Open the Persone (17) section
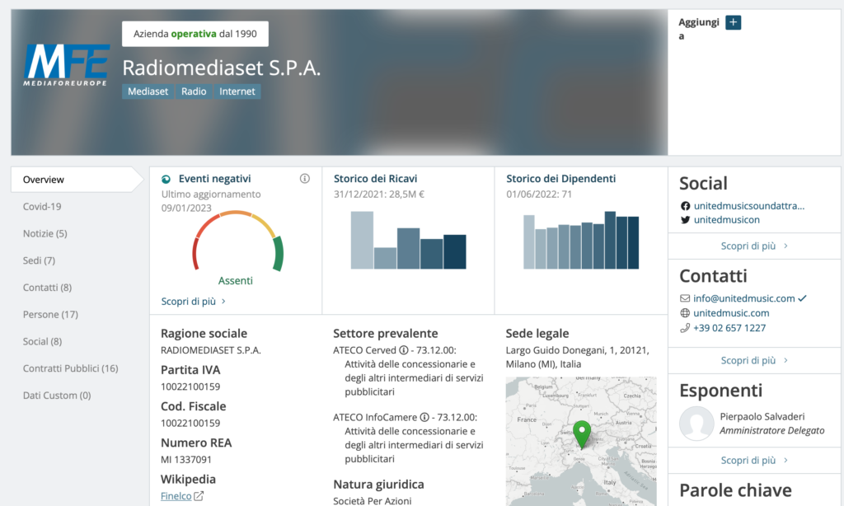The height and width of the screenshot is (506, 844). 50,314
